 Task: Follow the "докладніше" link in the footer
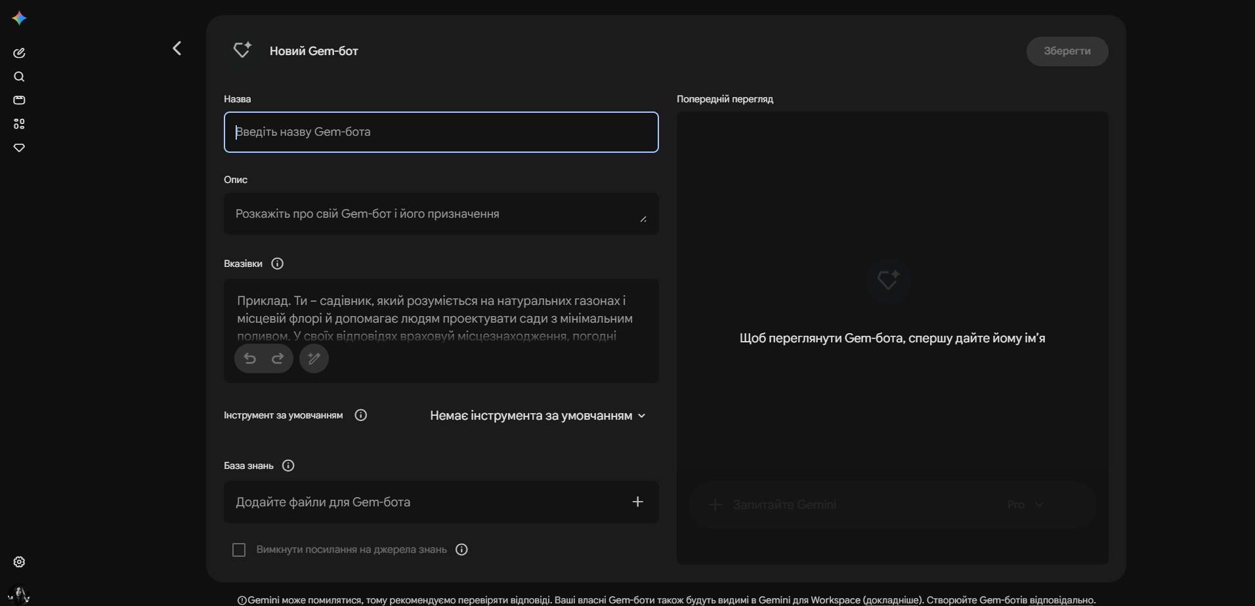(x=893, y=600)
